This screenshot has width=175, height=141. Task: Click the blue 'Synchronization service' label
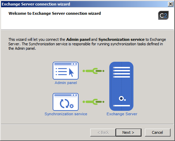(66, 114)
